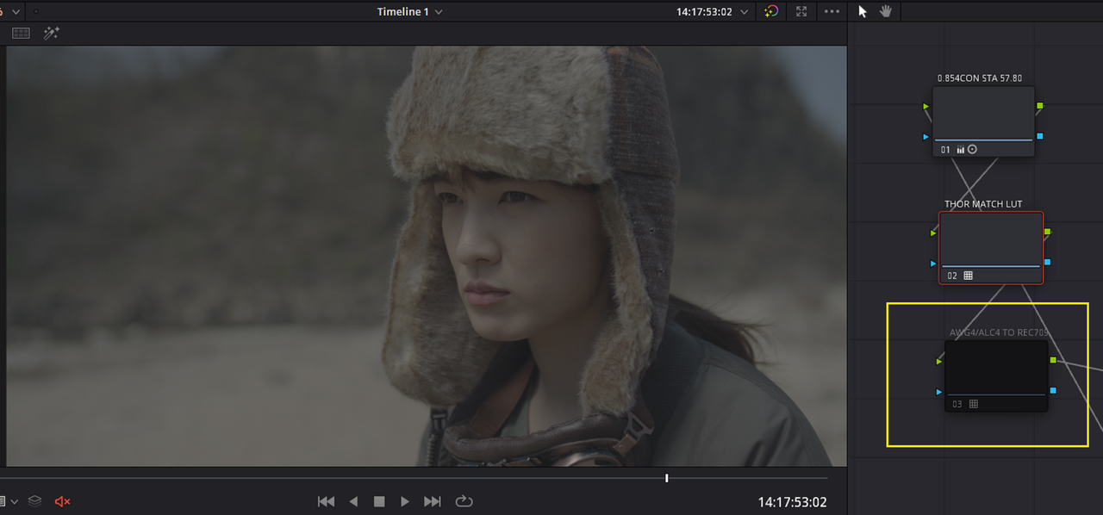Select the disabled node 03
Screen dimensions: 1103x515
[x=996, y=375]
